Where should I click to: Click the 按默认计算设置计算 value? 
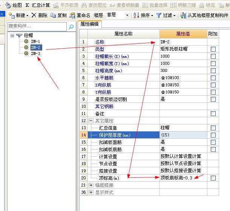183,156
